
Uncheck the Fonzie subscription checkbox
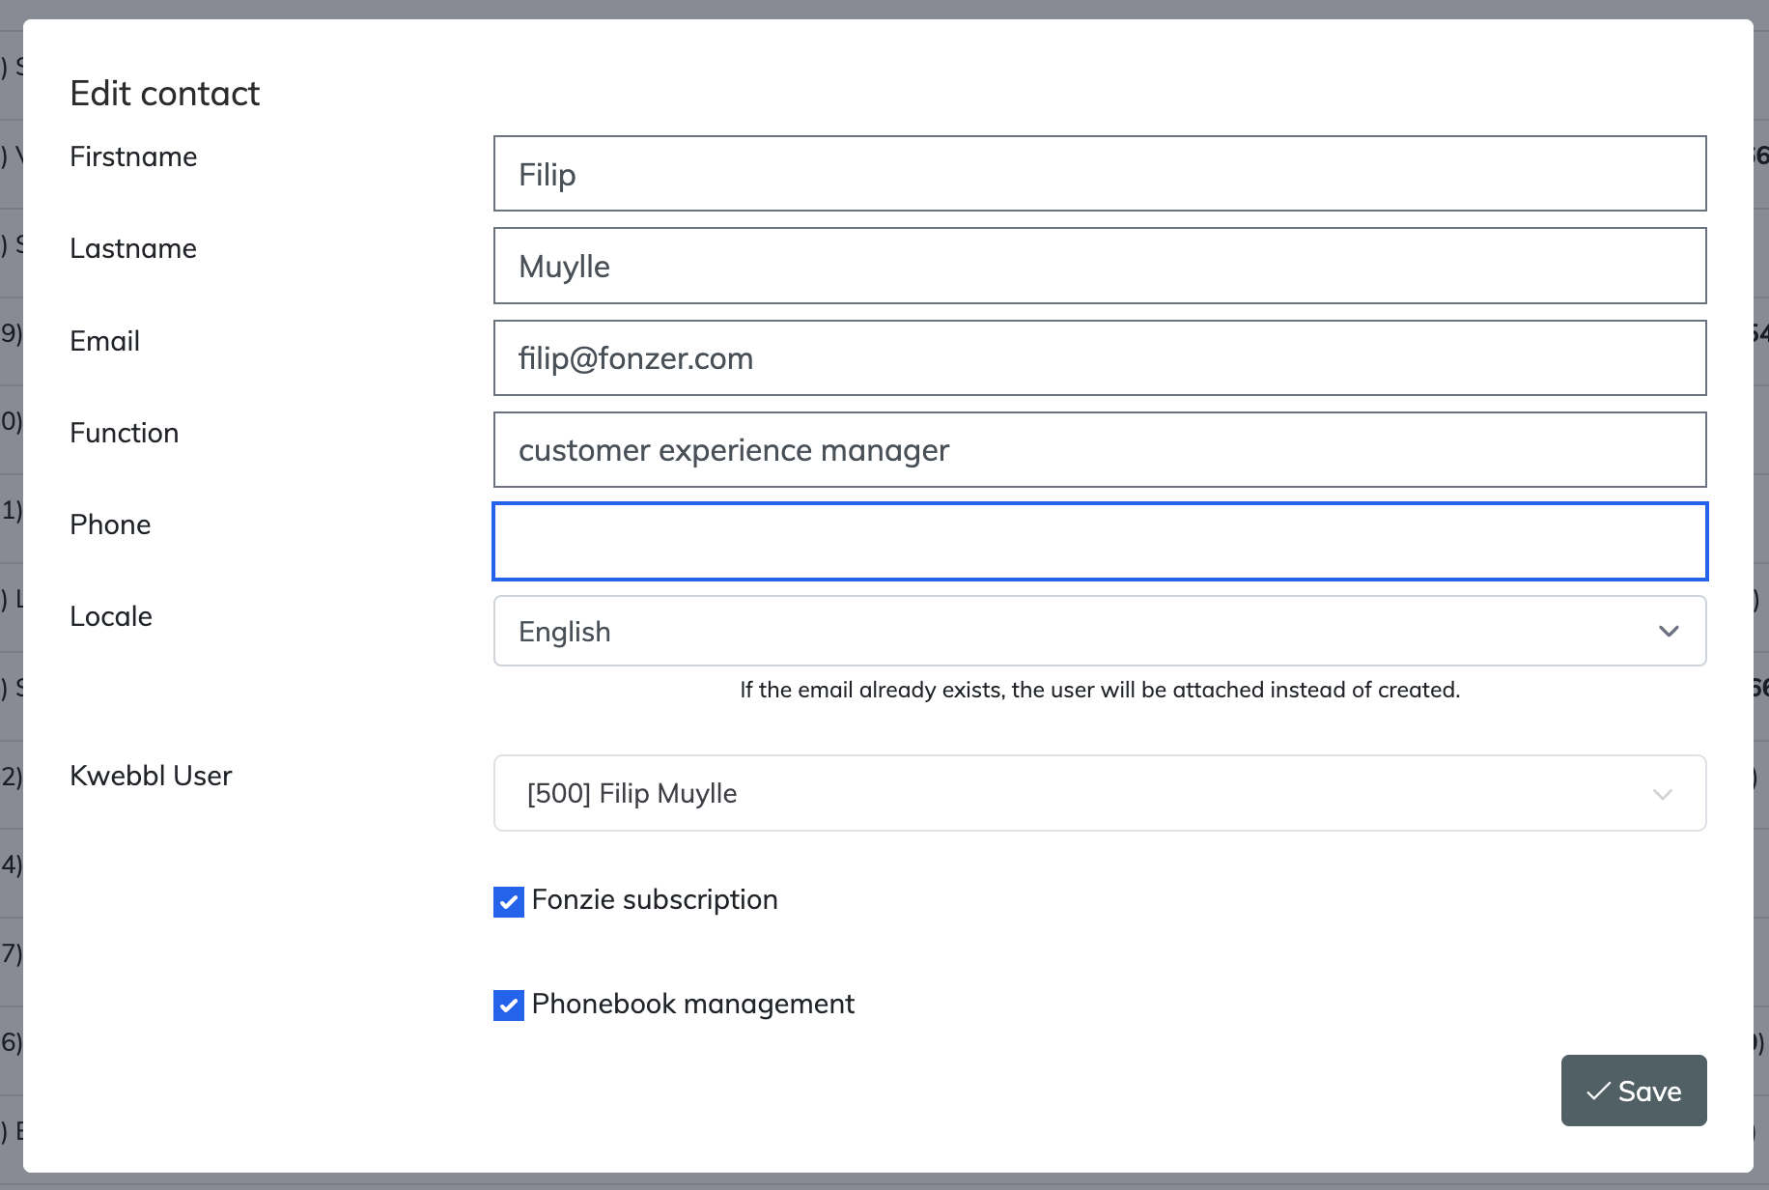point(509,901)
